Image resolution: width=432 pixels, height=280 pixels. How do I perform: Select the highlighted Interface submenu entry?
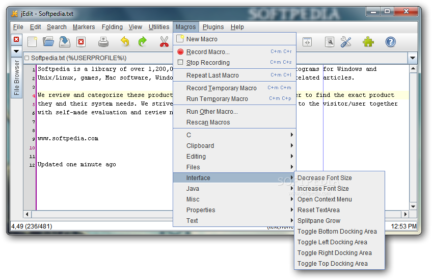pos(235,178)
